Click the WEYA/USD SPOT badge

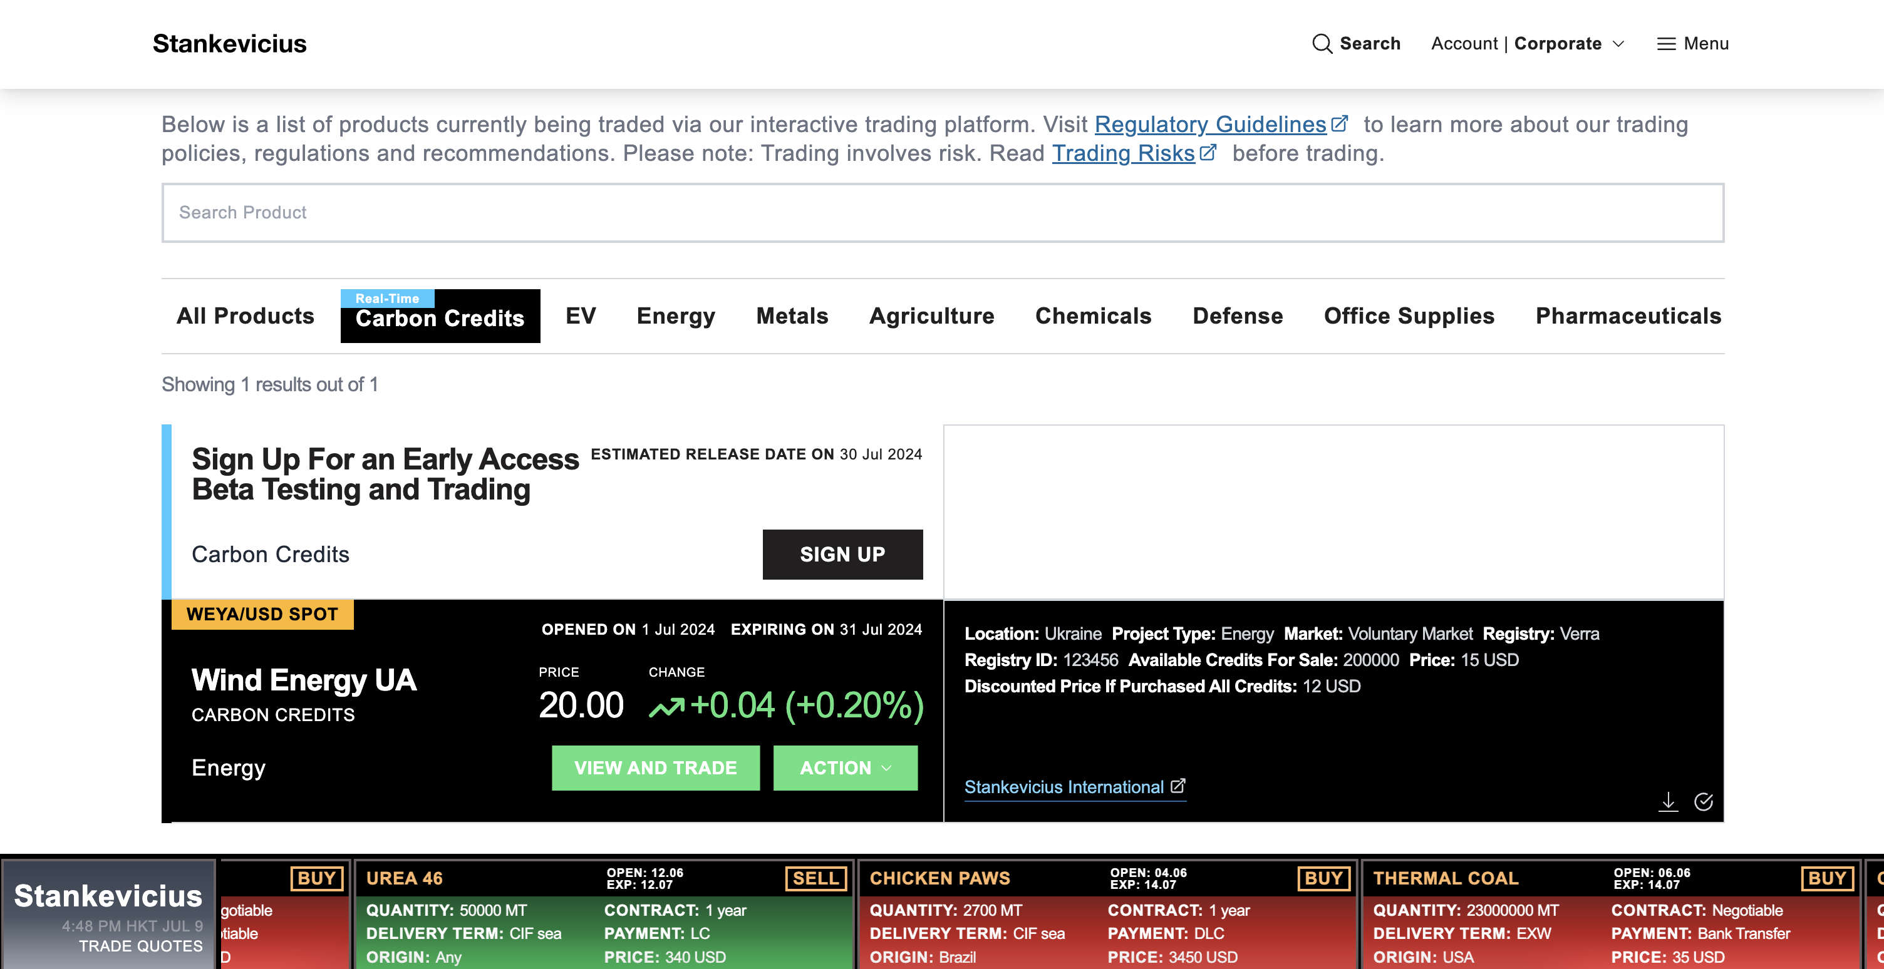pos(262,614)
